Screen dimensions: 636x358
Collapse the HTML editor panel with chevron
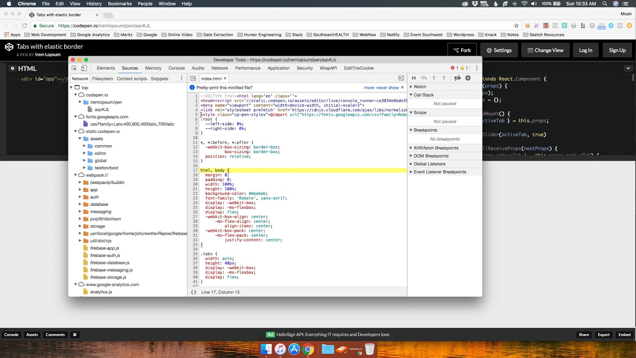click(x=629, y=68)
